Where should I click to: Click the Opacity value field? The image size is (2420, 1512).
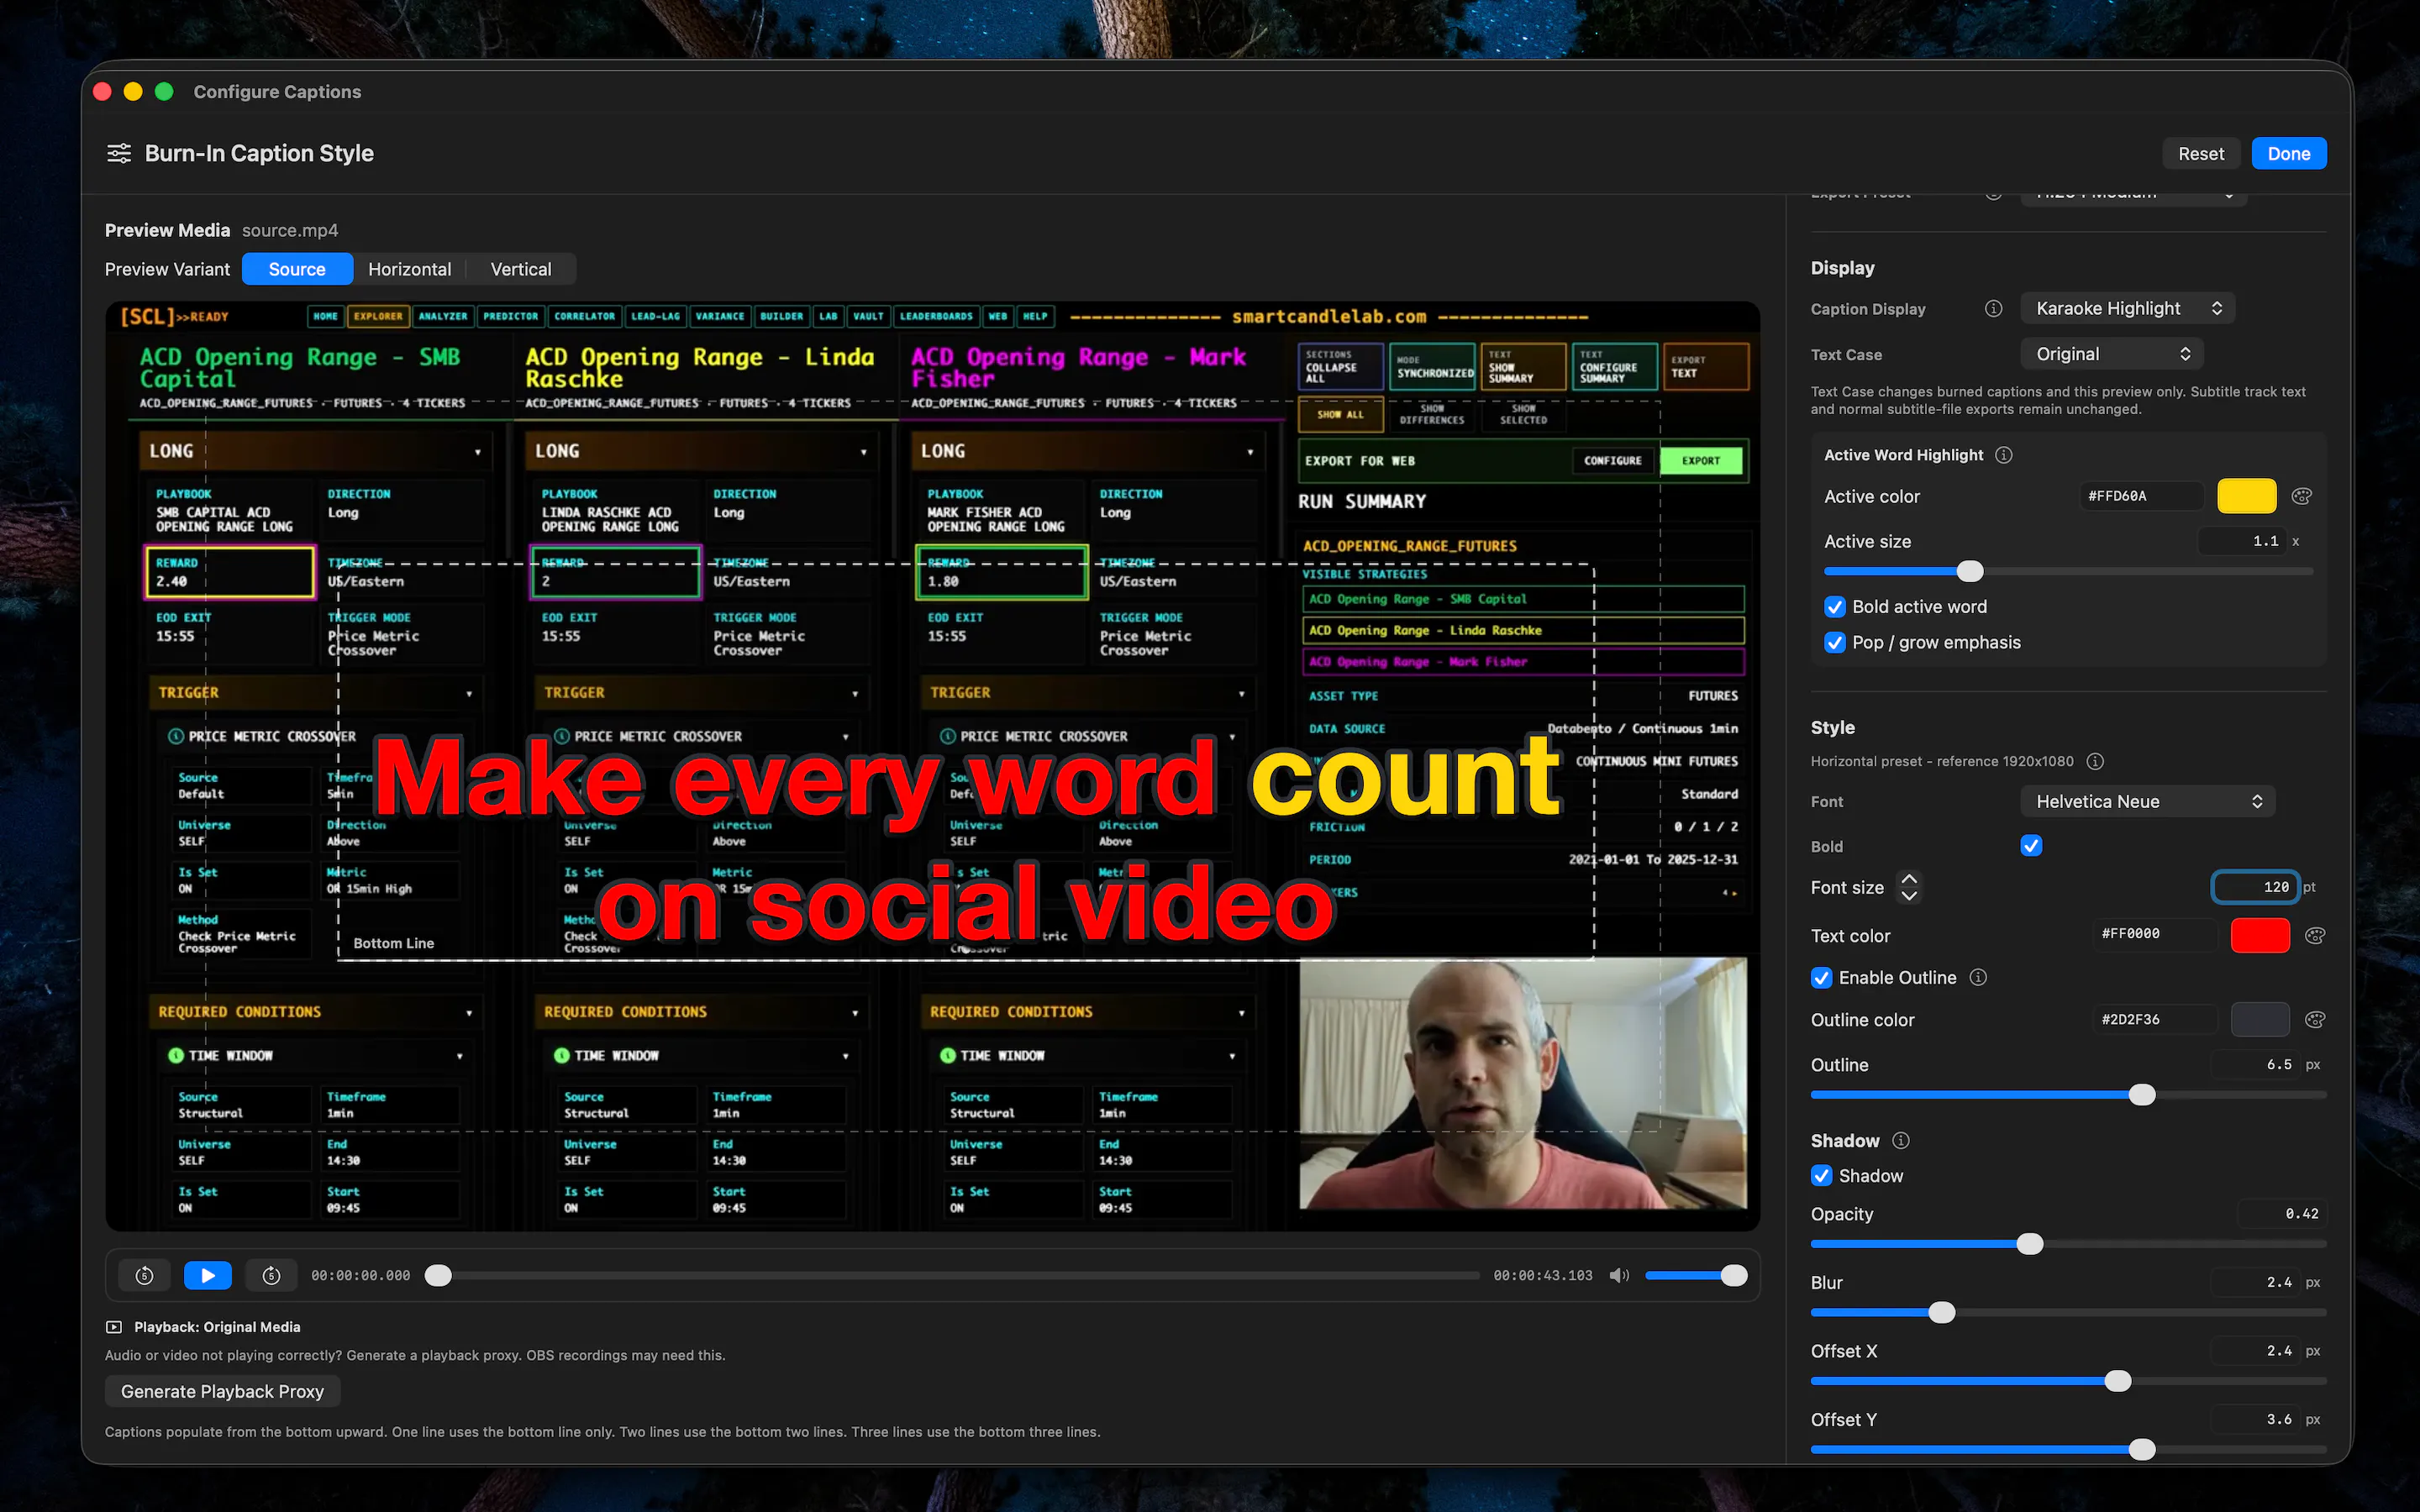tap(2281, 1214)
